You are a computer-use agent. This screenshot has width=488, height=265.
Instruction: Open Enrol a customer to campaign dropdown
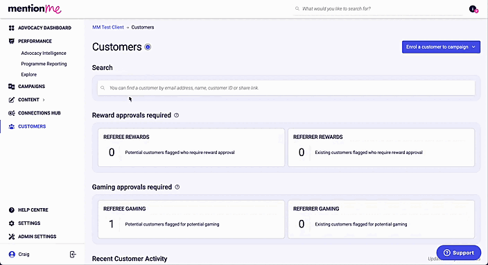(x=441, y=47)
